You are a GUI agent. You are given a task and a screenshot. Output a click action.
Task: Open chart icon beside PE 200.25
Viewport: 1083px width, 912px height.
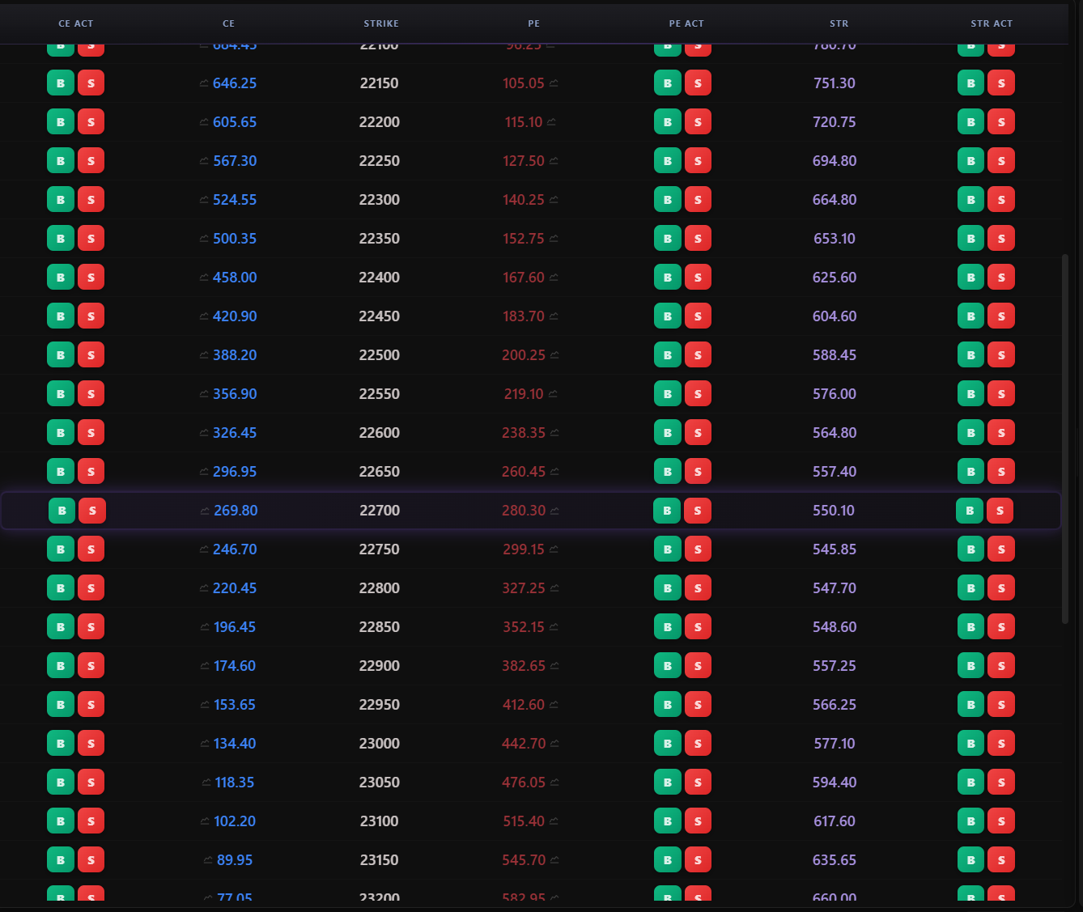click(x=554, y=355)
